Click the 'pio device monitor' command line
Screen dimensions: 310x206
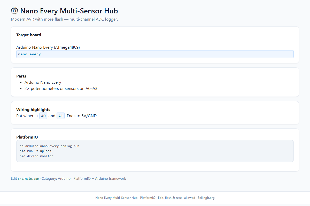36,156
